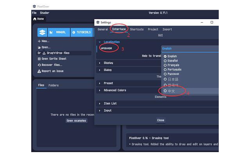The width and height of the screenshot is (250, 156).
Task: Switch to the Project settings tab
Action: coord(153,30)
